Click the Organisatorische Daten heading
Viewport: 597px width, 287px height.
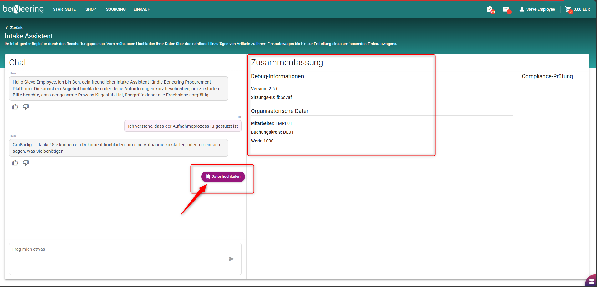(x=280, y=111)
